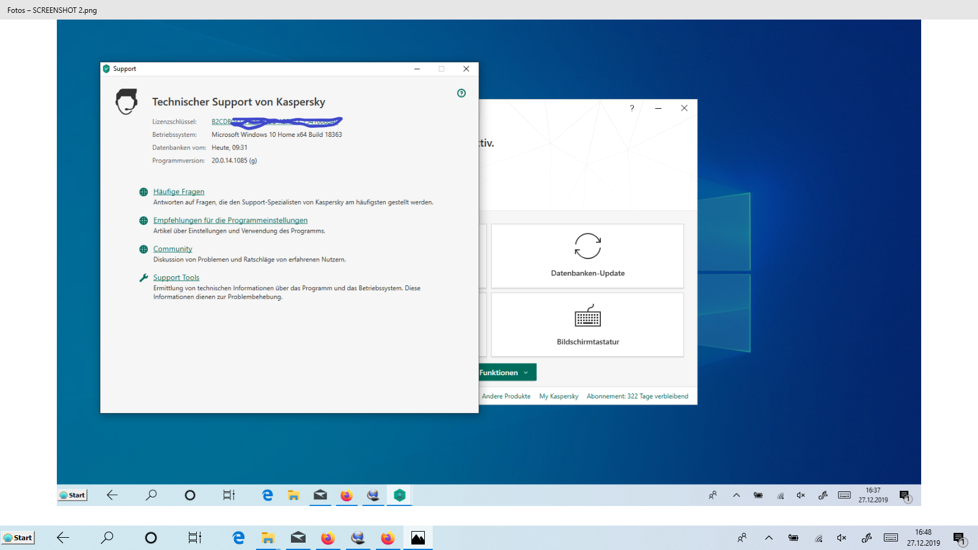This screenshot has height=550, width=978.
Task: Click the globe icon beside Empfehlungen für die Programmeinstellungen
Action: click(x=144, y=221)
